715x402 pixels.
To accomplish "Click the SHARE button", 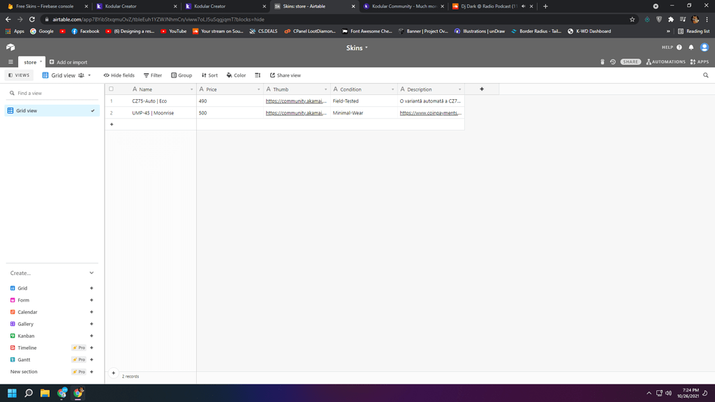I will (631, 62).
